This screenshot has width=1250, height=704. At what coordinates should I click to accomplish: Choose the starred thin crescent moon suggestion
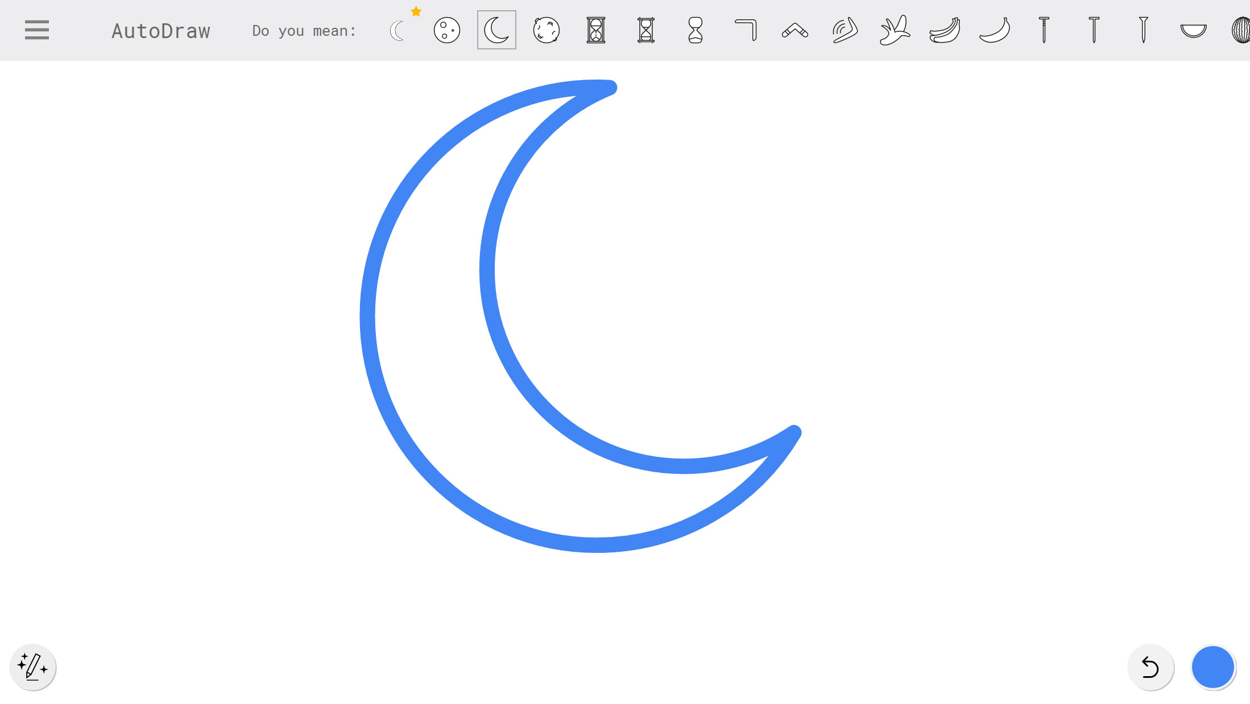coord(398,31)
